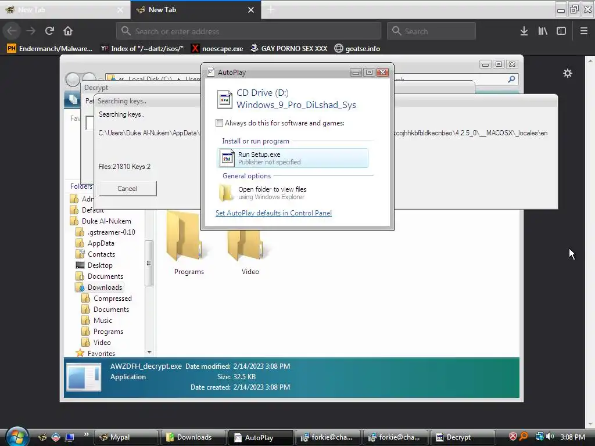Click the browser reload button
The height and width of the screenshot is (446, 595).
point(49,31)
